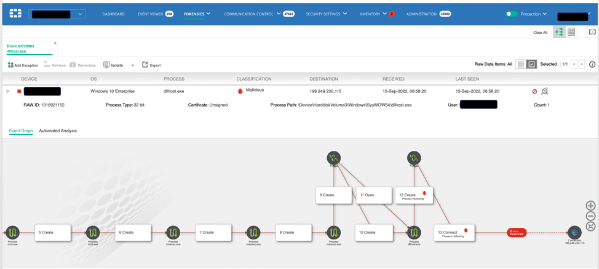Switch to the Automated Analysis tab

coord(58,130)
